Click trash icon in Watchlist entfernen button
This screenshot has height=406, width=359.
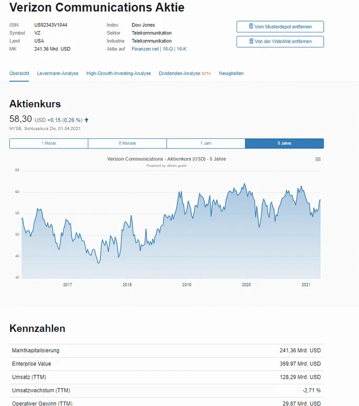click(251, 41)
